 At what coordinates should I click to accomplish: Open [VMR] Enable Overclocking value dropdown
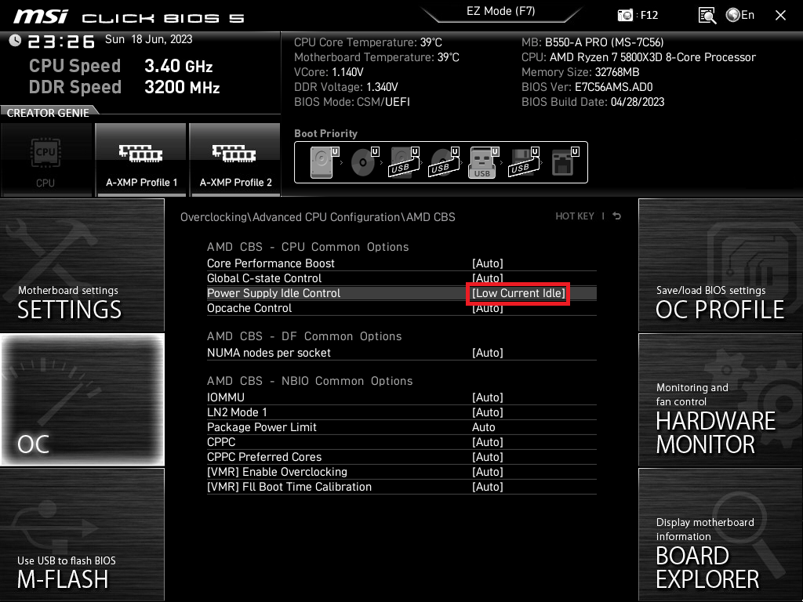(x=488, y=472)
